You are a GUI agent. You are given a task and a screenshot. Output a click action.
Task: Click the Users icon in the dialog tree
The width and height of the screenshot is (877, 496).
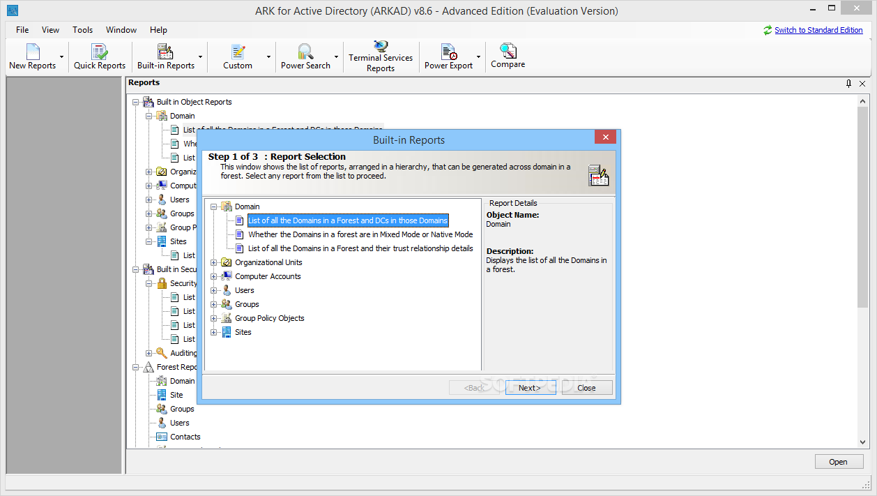pyautogui.click(x=226, y=290)
